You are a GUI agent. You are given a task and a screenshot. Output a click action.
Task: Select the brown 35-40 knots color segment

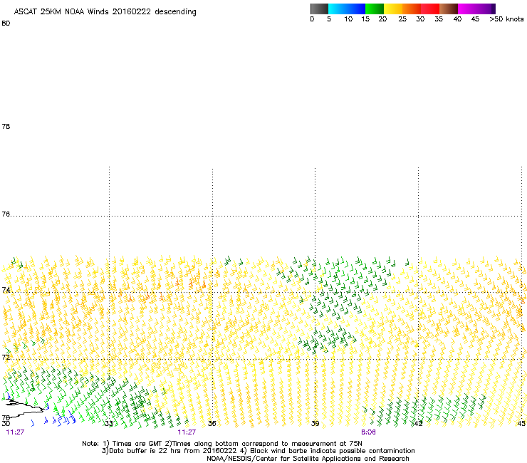[449, 9]
